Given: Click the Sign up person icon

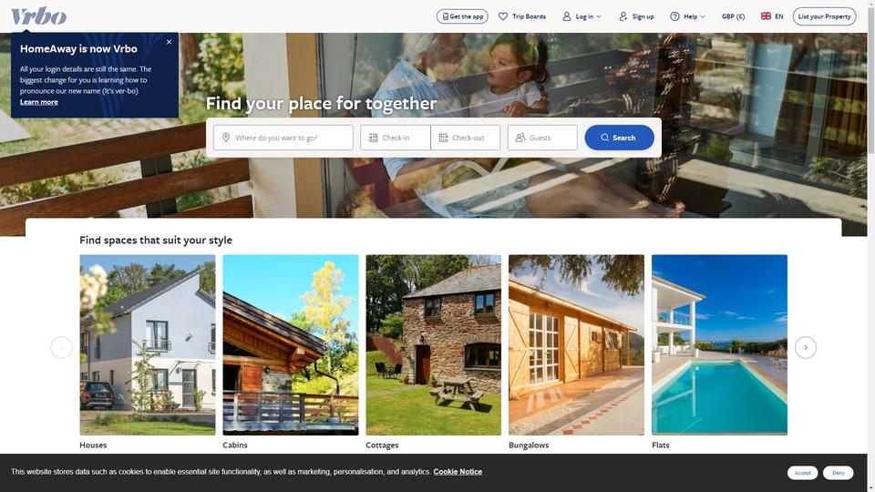Looking at the screenshot, I should [623, 16].
